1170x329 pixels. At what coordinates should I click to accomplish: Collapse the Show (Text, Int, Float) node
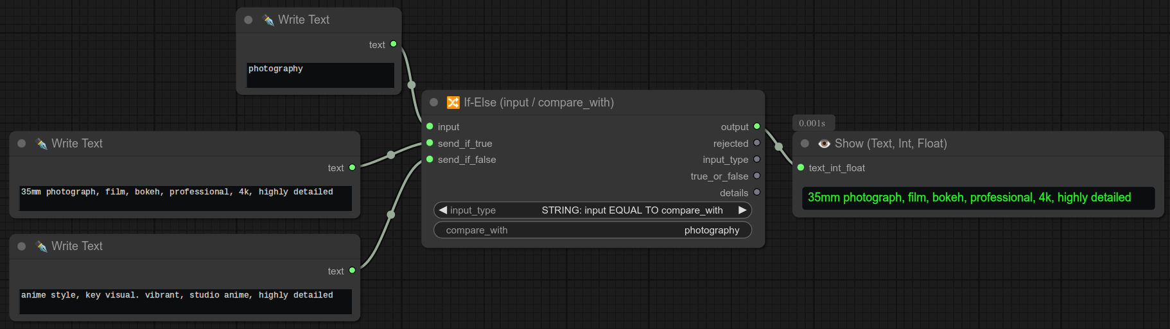point(805,144)
